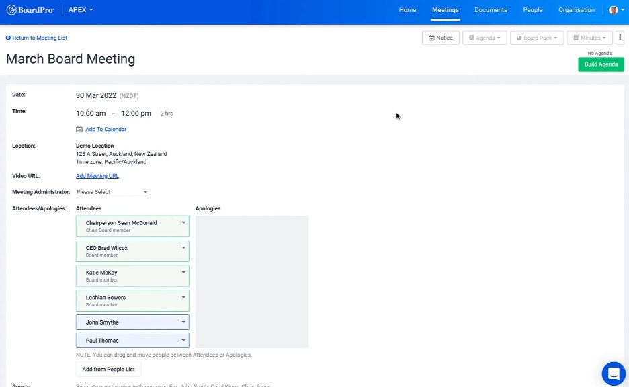The width and height of the screenshot is (629, 387).
Task: Expand Paul Thomas attendee options
Action: pyautogui.click(x=183, y=340)
